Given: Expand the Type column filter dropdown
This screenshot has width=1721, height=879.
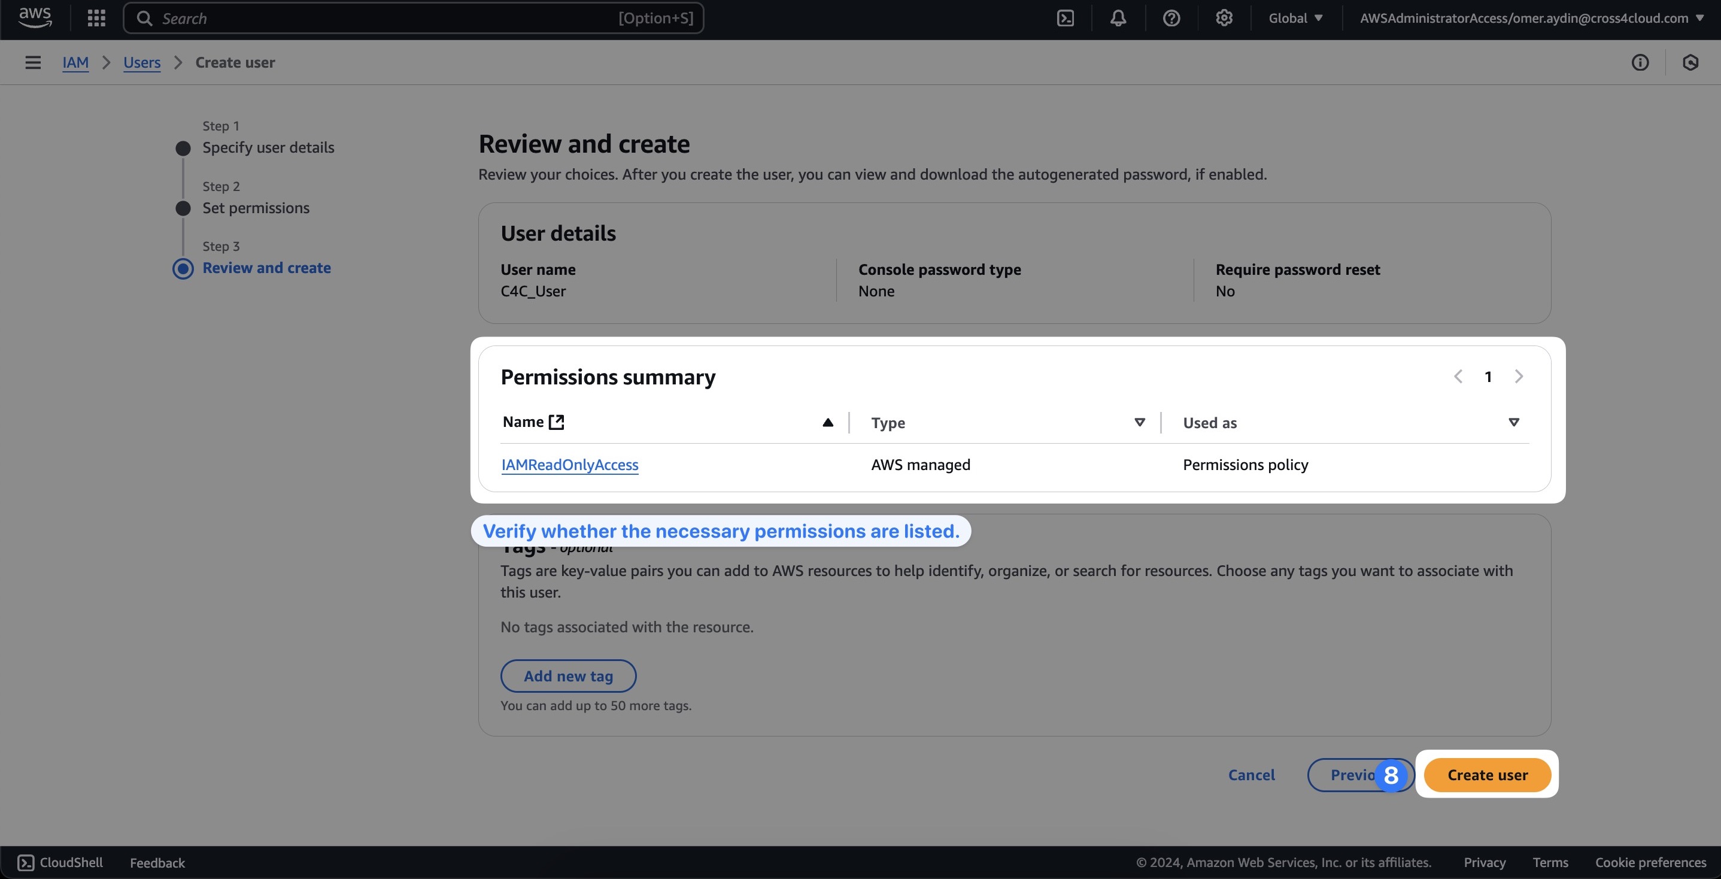Looking at the screenshot, I should (x=1140, y=423).
